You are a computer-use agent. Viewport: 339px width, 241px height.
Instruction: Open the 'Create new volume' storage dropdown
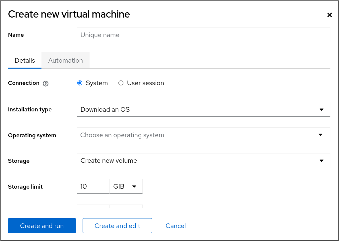point(199,161)
